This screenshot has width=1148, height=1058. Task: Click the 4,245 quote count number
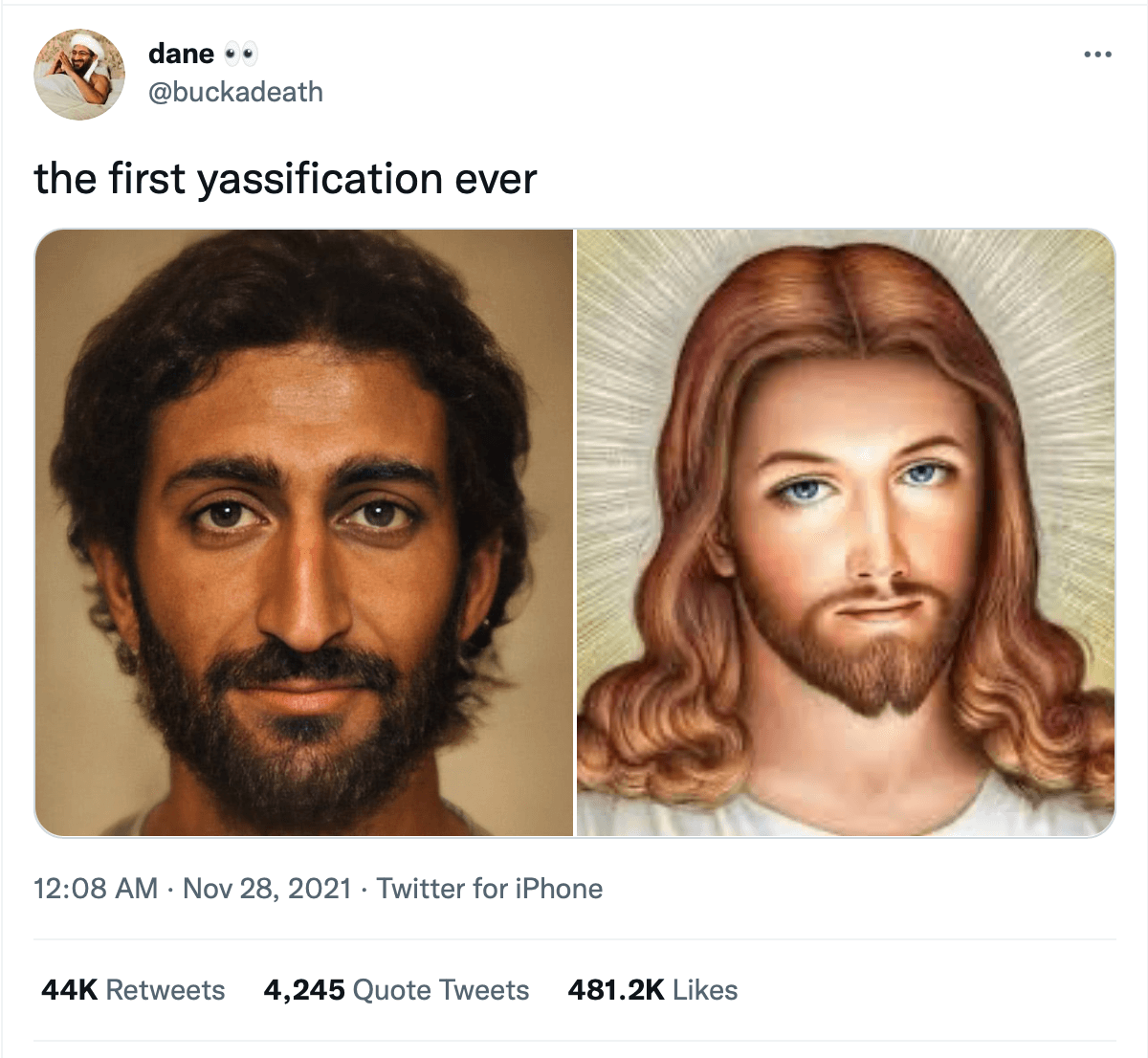[x=304, y=990]
